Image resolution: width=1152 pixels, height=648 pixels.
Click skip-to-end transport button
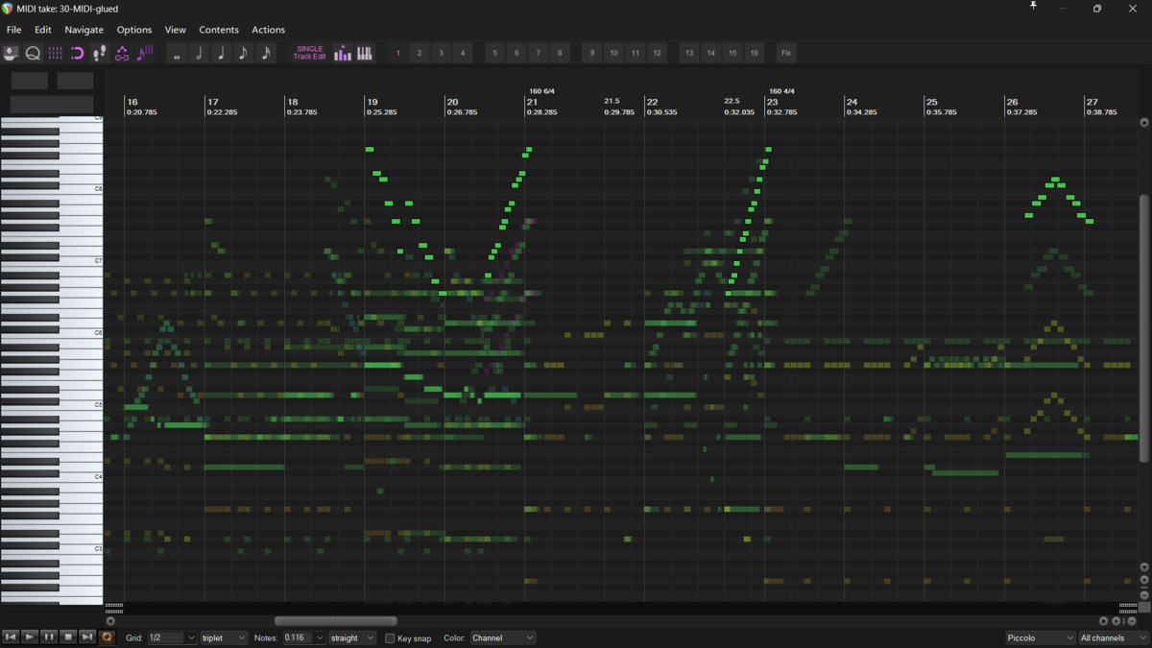click(87, 637)
